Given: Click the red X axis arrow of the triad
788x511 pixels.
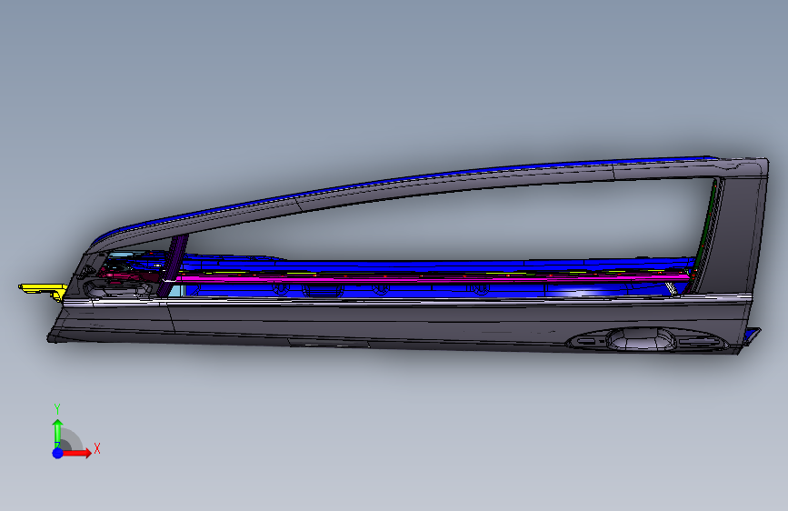Looking at the screenshot, I should tap(78, 453).
